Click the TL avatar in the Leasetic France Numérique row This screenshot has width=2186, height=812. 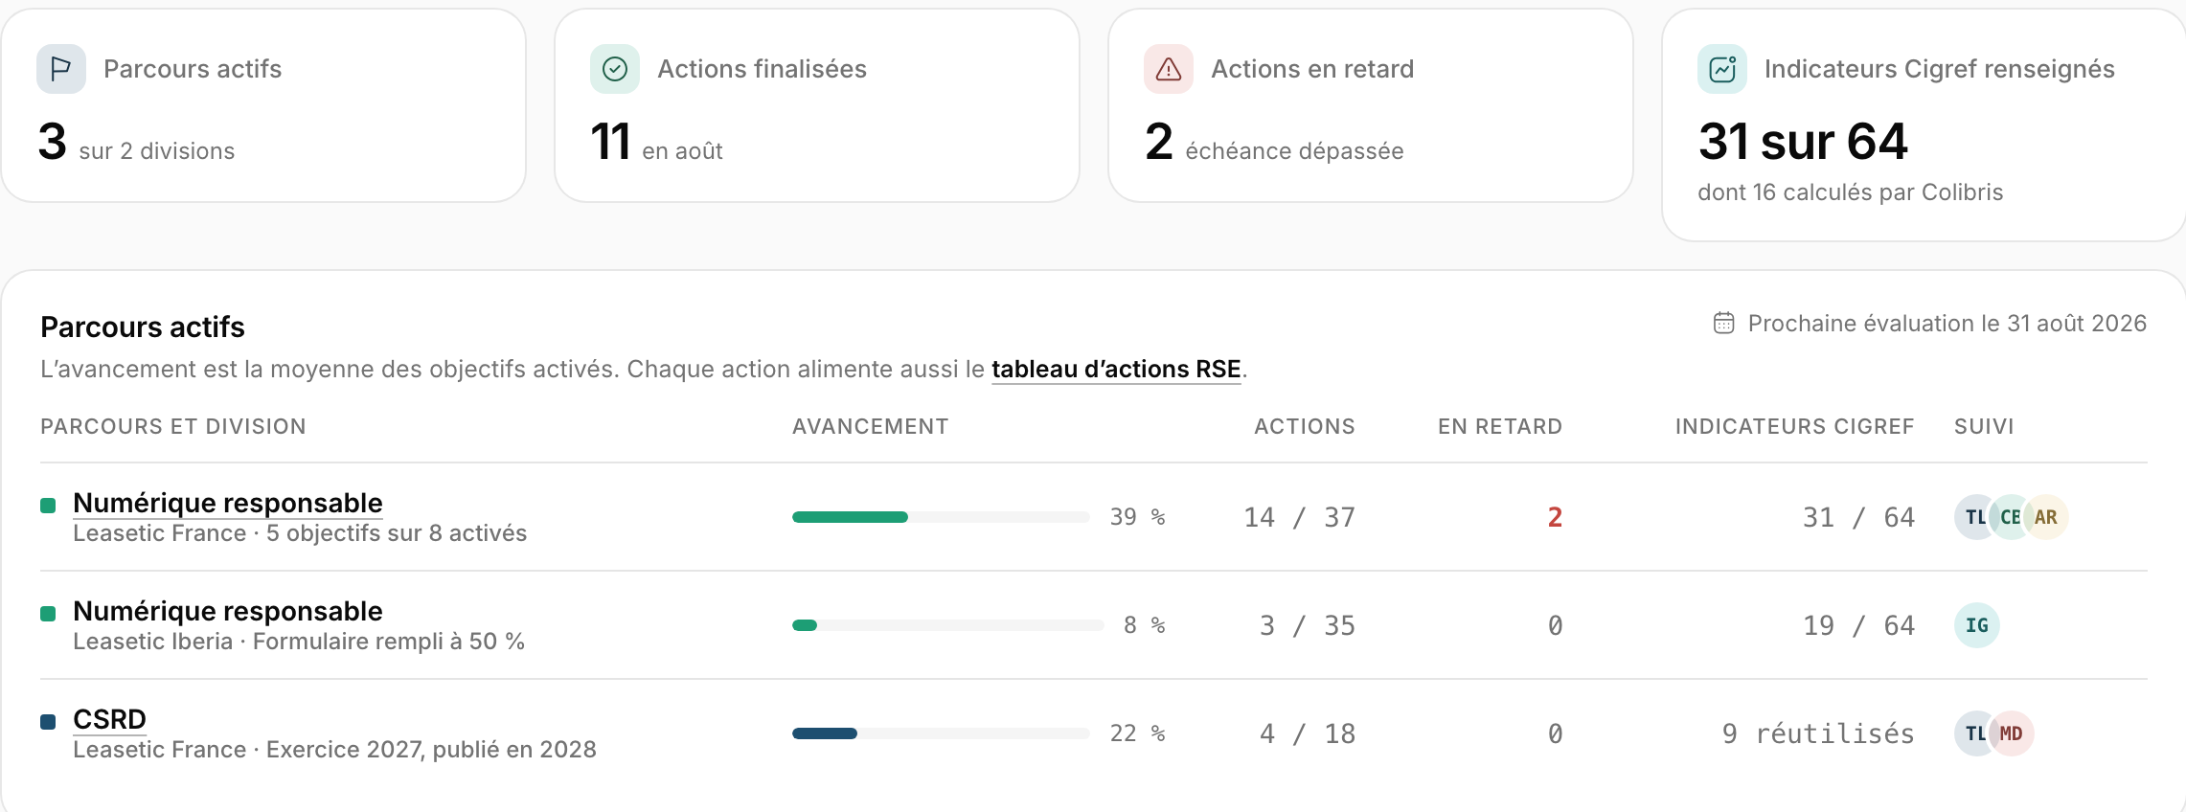1973,517
